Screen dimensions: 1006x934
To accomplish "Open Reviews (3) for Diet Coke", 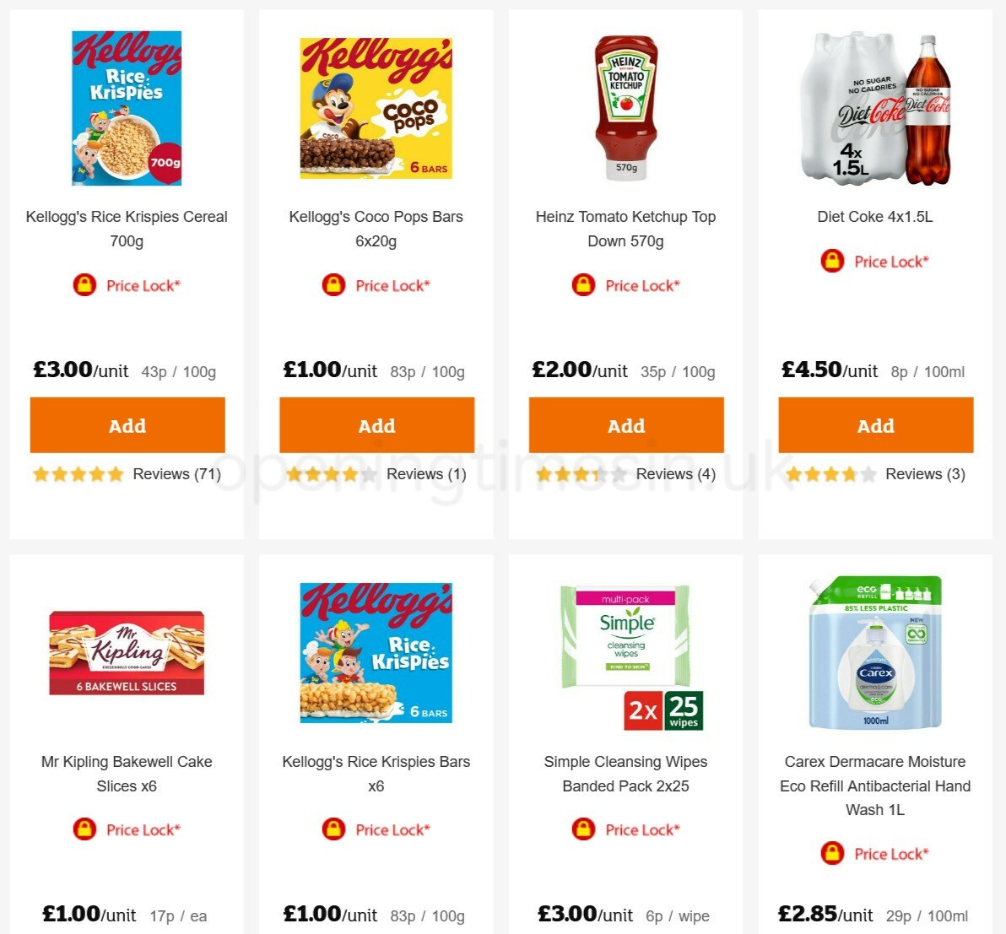I will coord(924,474).
